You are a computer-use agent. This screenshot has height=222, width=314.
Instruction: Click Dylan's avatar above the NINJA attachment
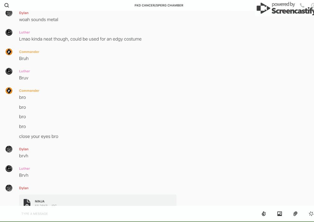click(x=9, y=188)
